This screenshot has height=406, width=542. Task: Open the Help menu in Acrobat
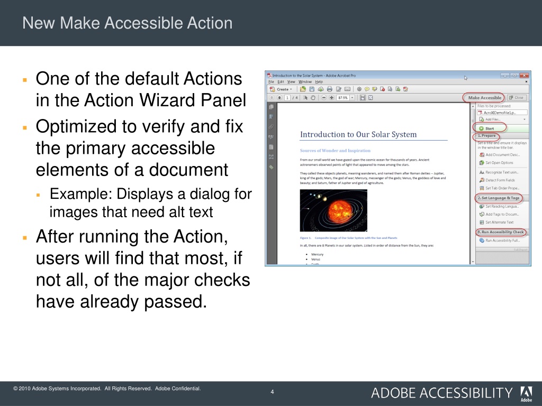[x=319, y=82]
